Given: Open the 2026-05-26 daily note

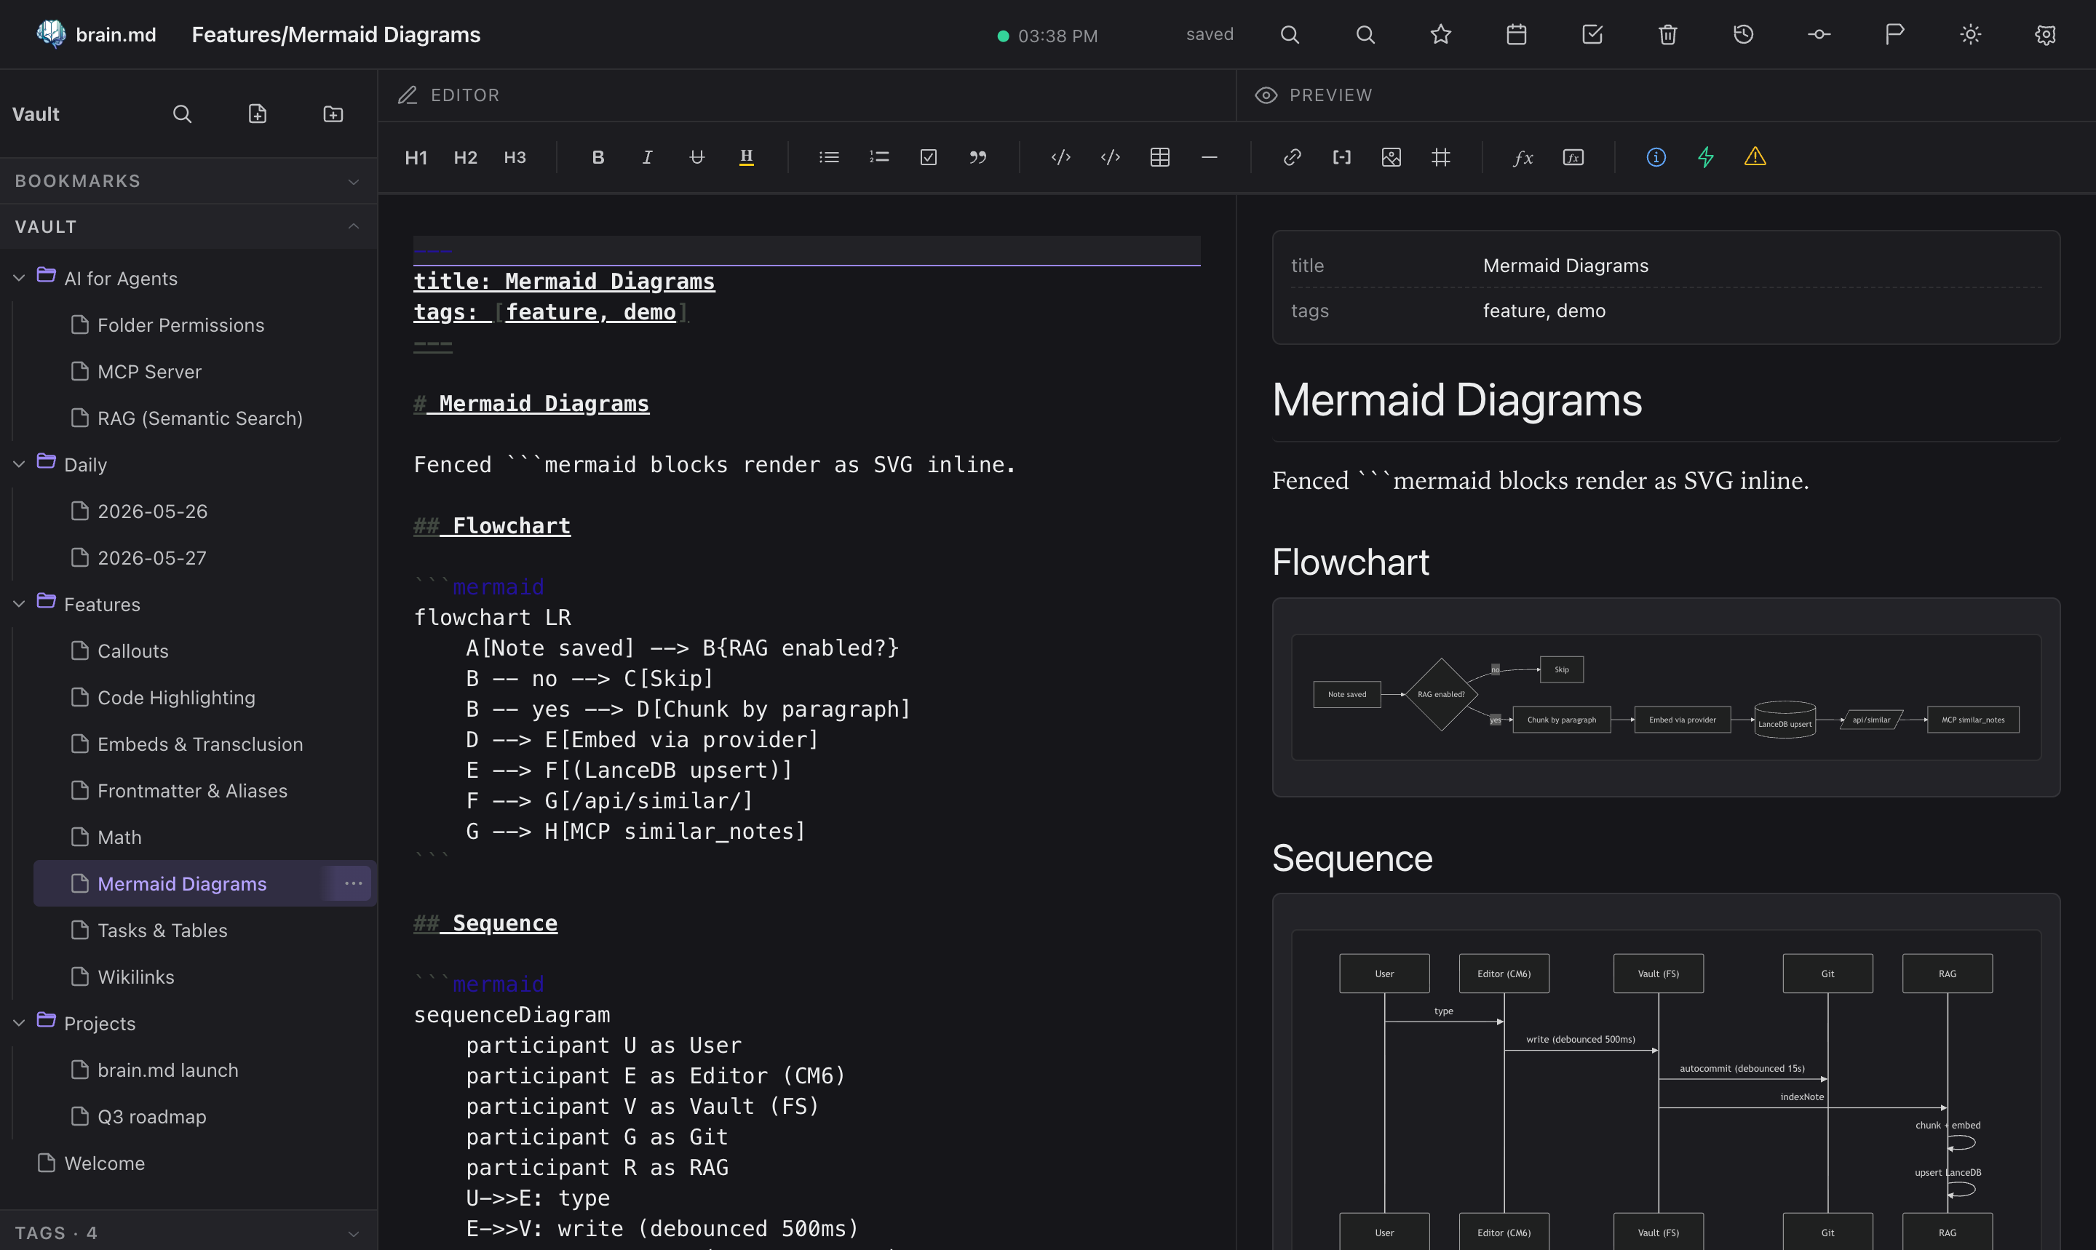Looking at the screenshot, I should click(153, 511).
